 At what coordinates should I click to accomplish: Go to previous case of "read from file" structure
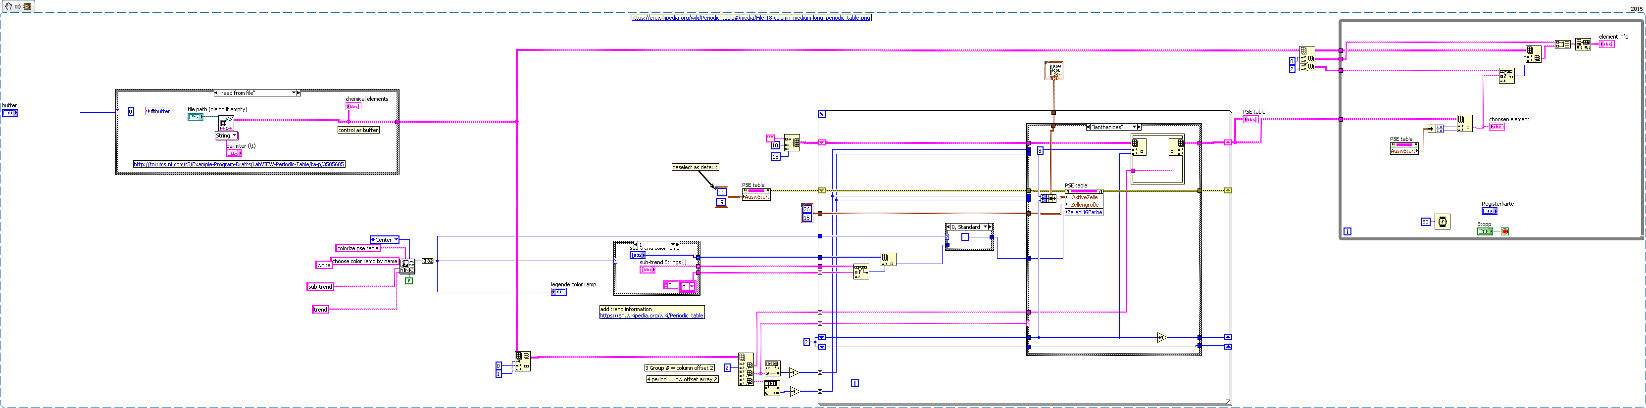click(216, 92)
